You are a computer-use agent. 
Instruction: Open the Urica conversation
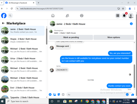click(x=22, y=60)
